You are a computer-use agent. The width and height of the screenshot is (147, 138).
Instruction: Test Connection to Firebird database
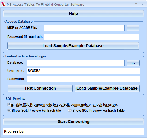[x=40, y=88]
